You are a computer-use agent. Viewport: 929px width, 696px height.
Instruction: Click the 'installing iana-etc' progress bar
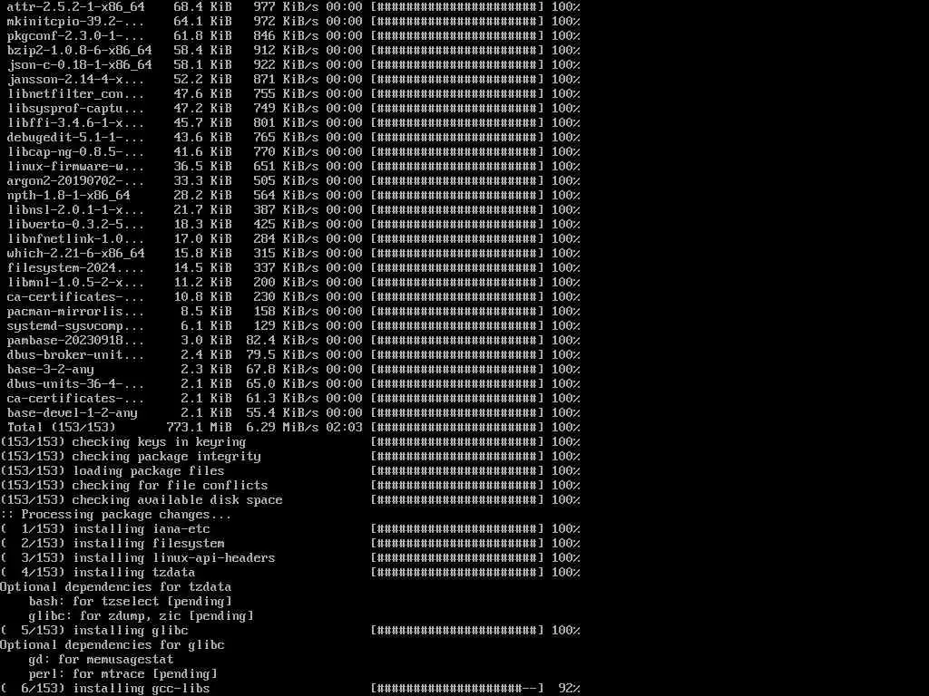[457, 529]
